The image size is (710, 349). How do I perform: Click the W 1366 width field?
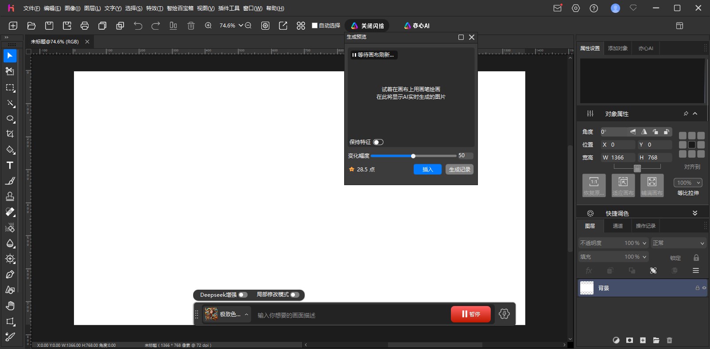(618, 157)
